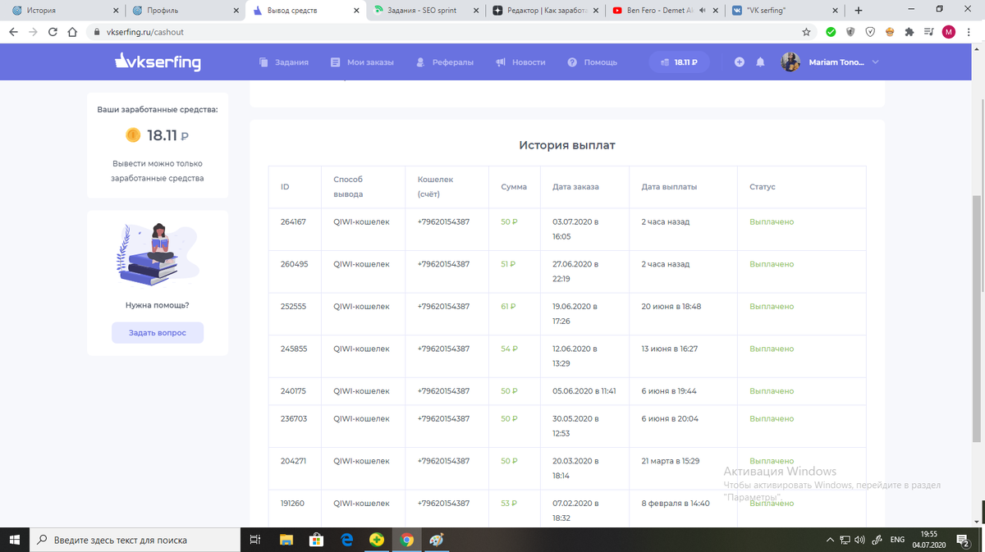The width and height of the screenshot is (985, 552).
Task: Open media control icon in toolbar
Action: tap(928, 32)
